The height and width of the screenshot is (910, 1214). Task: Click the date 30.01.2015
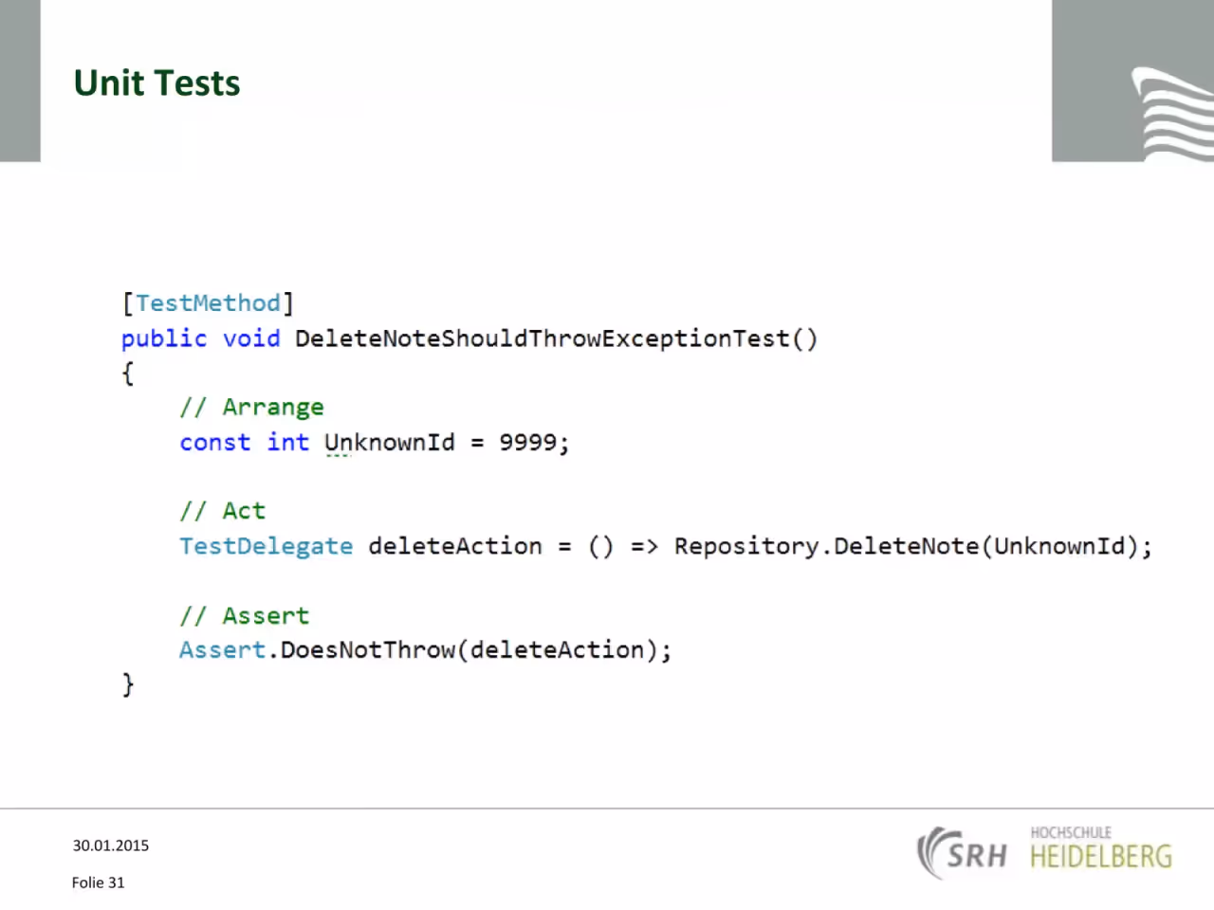(x=111, y=846)
